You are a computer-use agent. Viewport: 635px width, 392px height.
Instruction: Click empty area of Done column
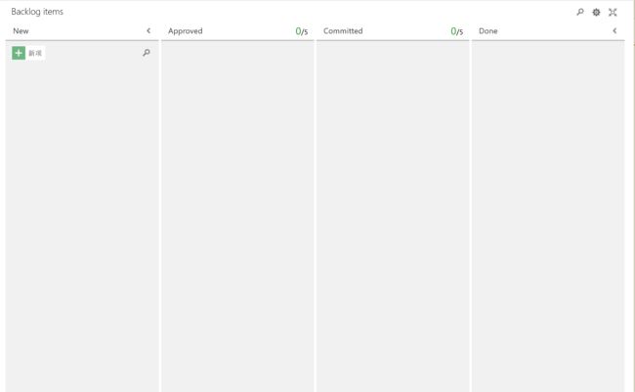548,216
